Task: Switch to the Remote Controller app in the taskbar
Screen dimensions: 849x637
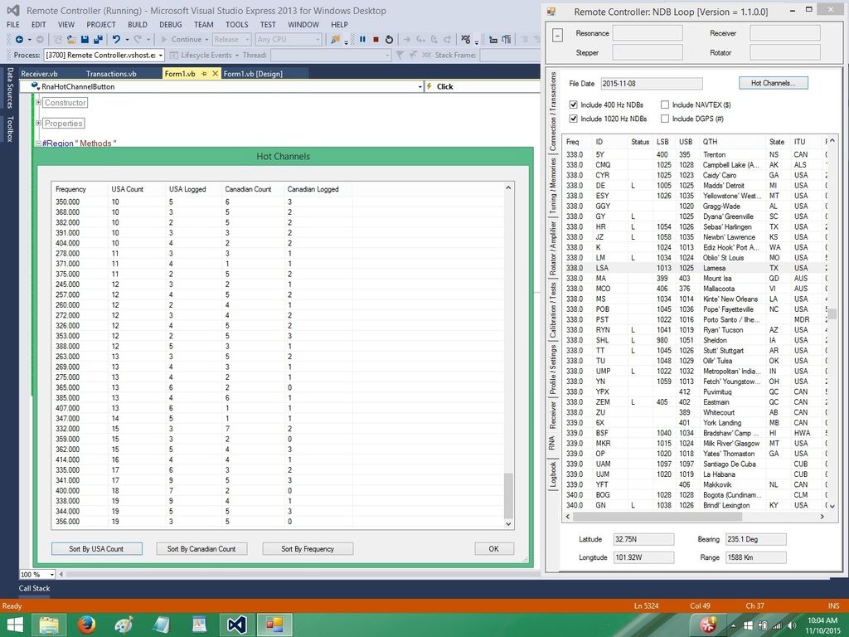Action: click(274, 625)
